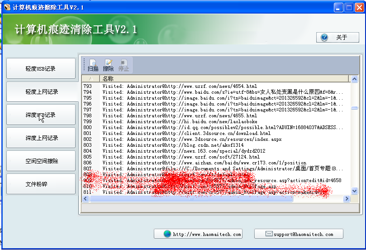Open 深度USB记录 in the sidebar
Screen dimensions: 366x250
point(41,115)
